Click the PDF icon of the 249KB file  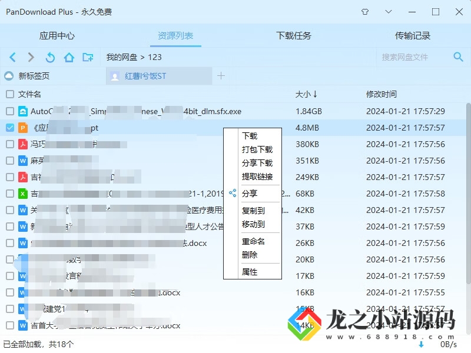click(23, 177)
